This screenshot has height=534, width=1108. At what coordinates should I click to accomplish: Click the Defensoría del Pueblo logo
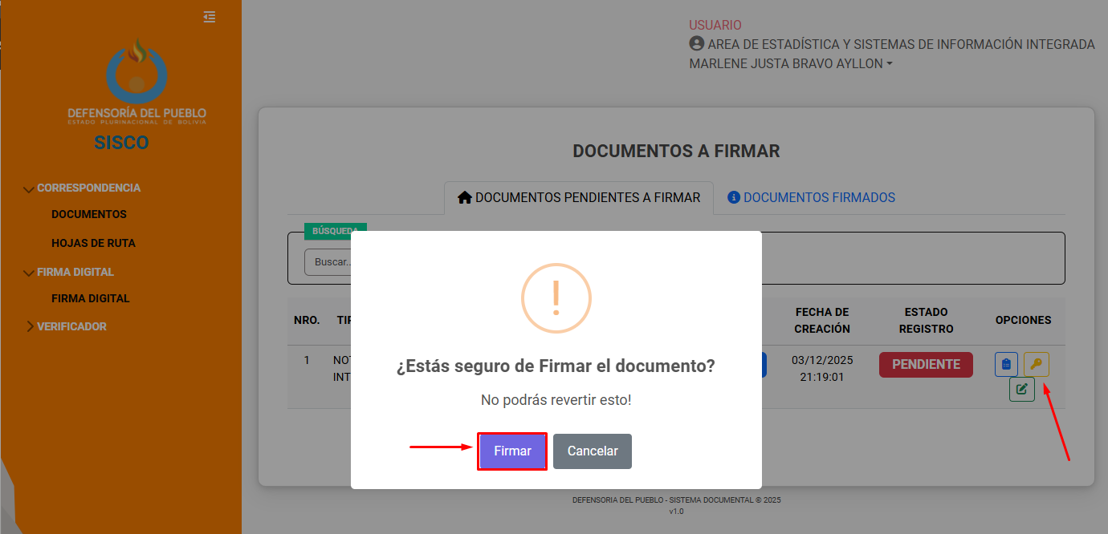click(x=137, y=82)
